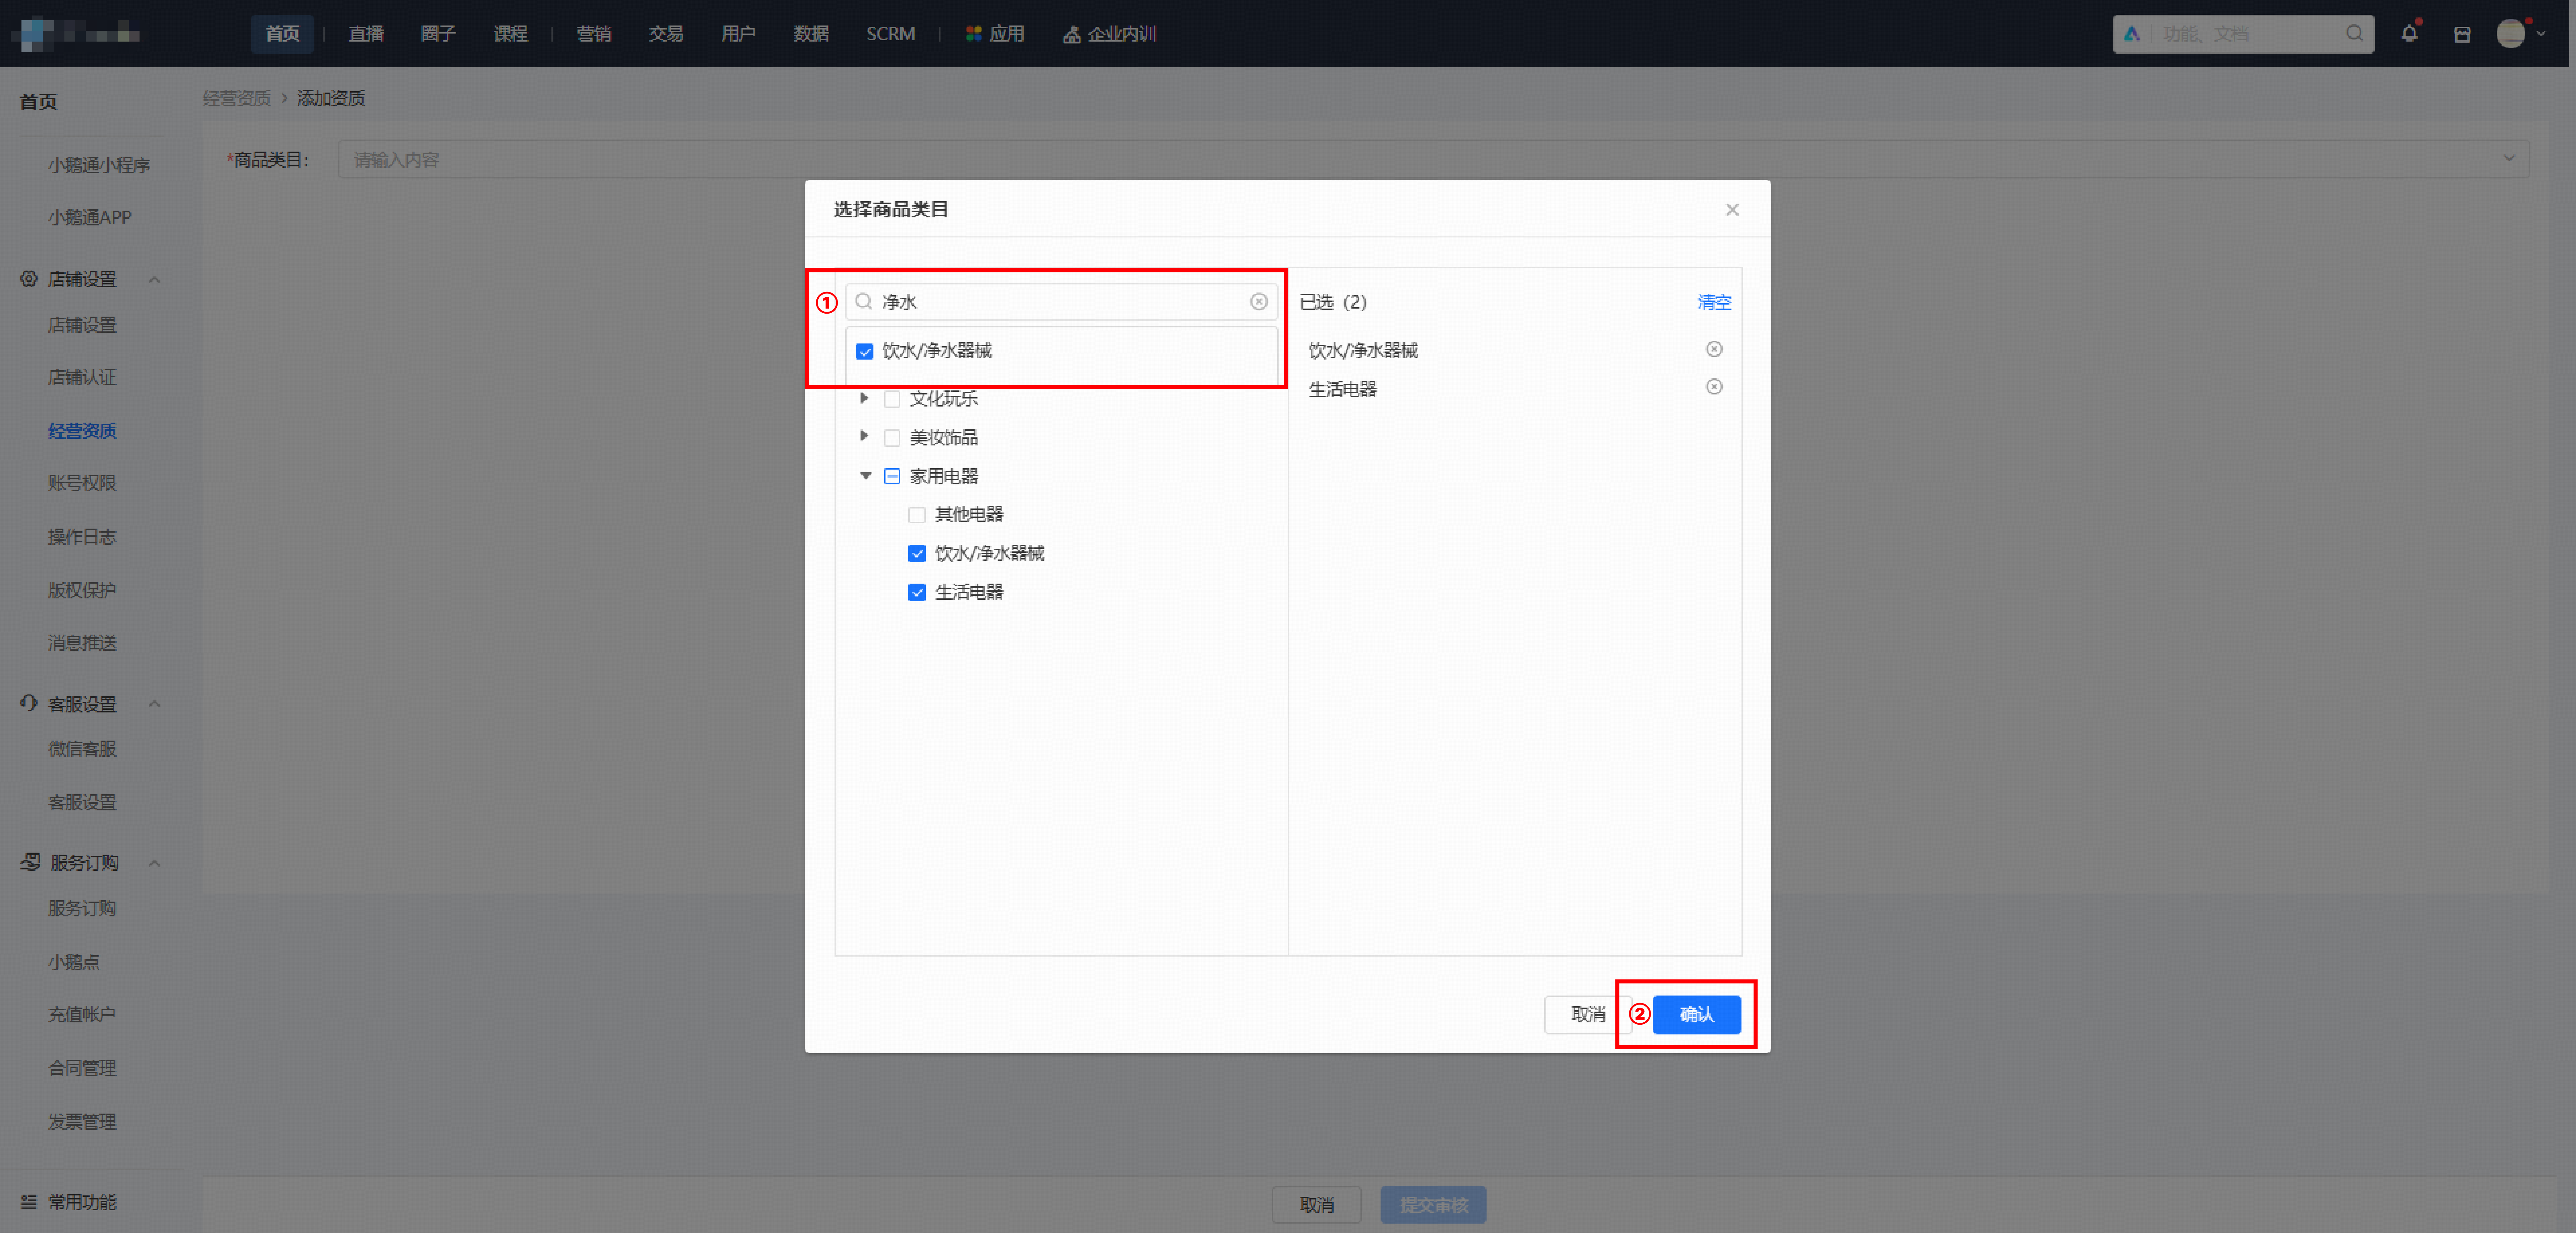Remove 生活电器 from selected list

click(1714, 387)
